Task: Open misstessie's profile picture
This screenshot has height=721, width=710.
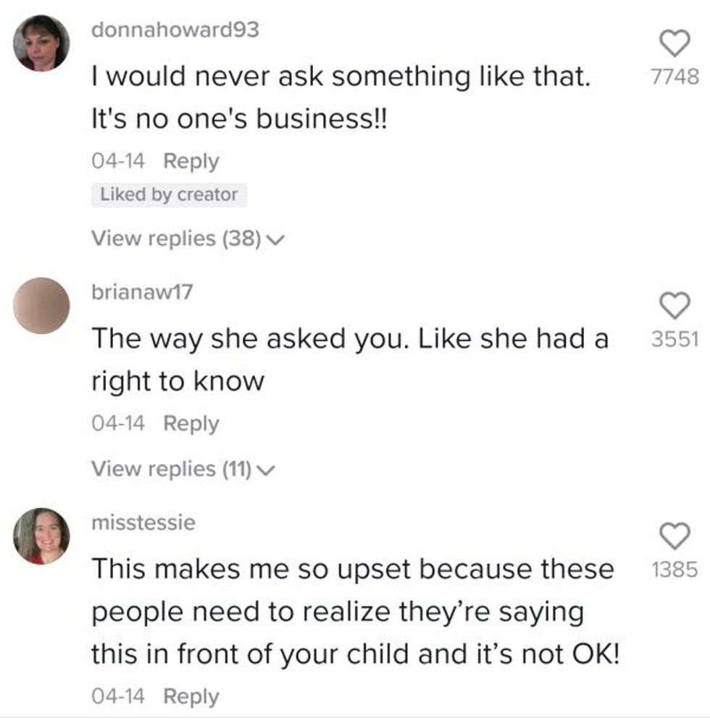Action: pos(42,535)
